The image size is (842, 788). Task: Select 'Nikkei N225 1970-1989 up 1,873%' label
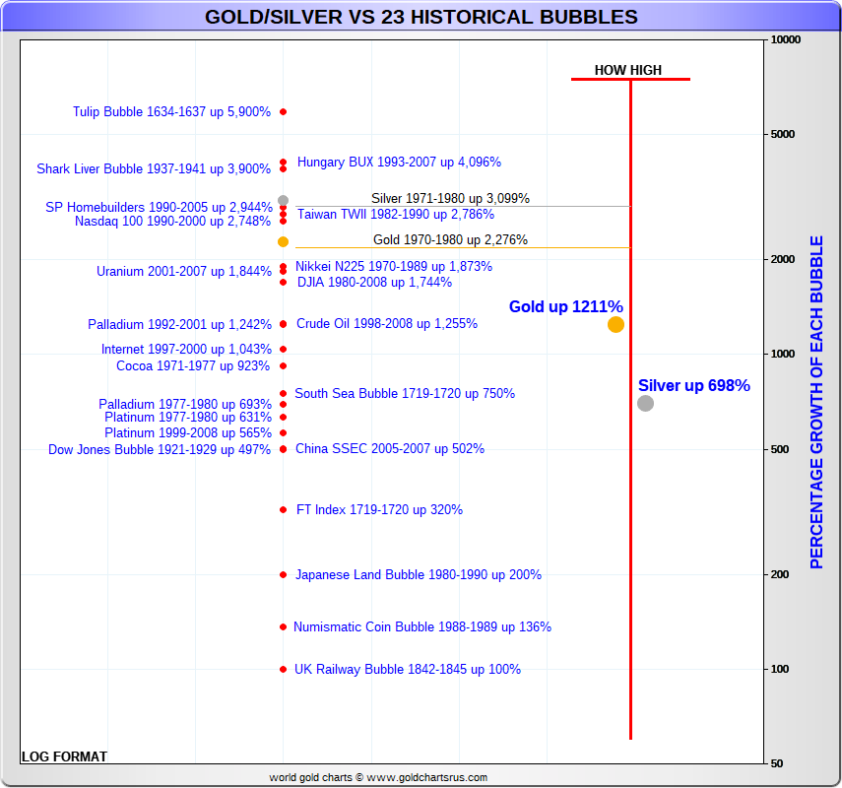coord(394,266)
